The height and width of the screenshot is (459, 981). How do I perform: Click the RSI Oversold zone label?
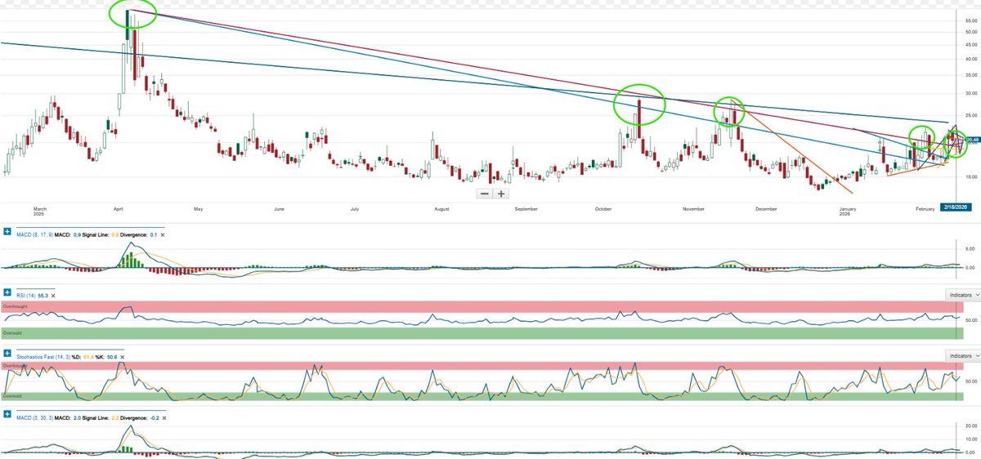[13, 333]
